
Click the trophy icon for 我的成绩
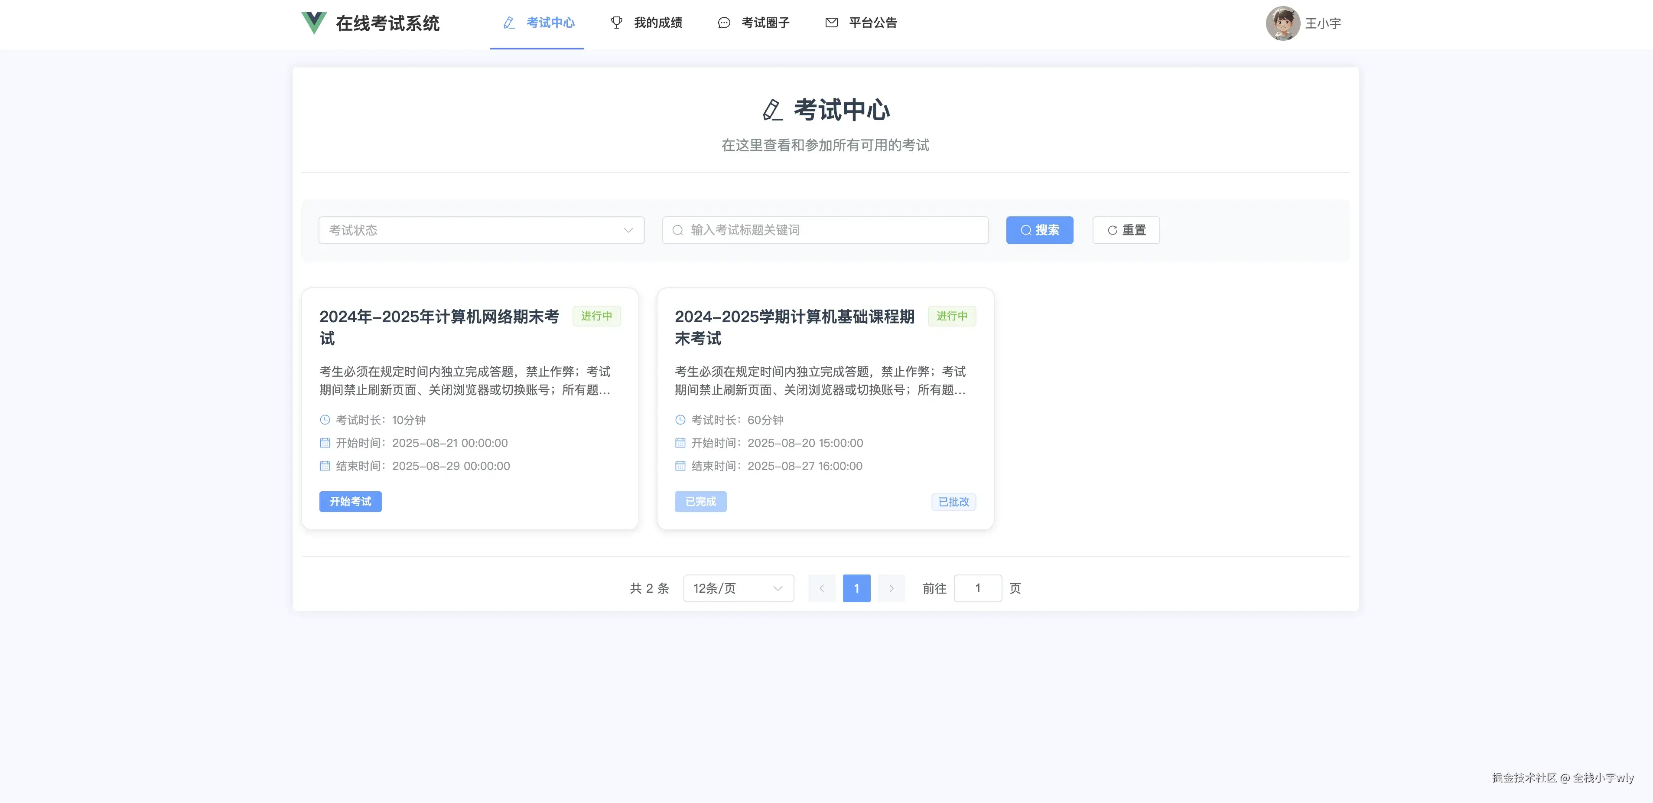pos(616,23)
